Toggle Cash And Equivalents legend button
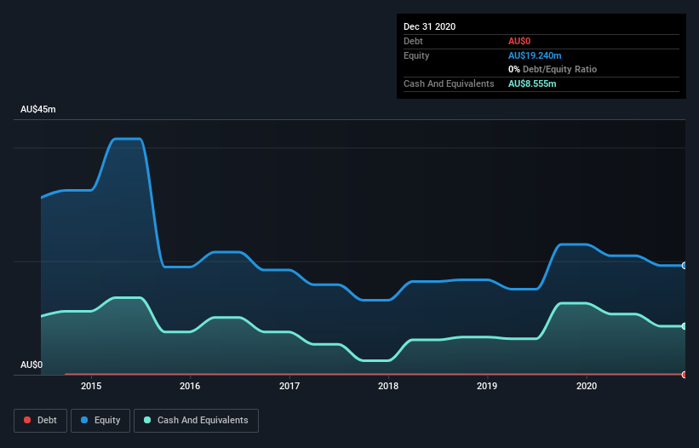The width and height of the screenshot is (699, 448). click(x=196, y=421)
